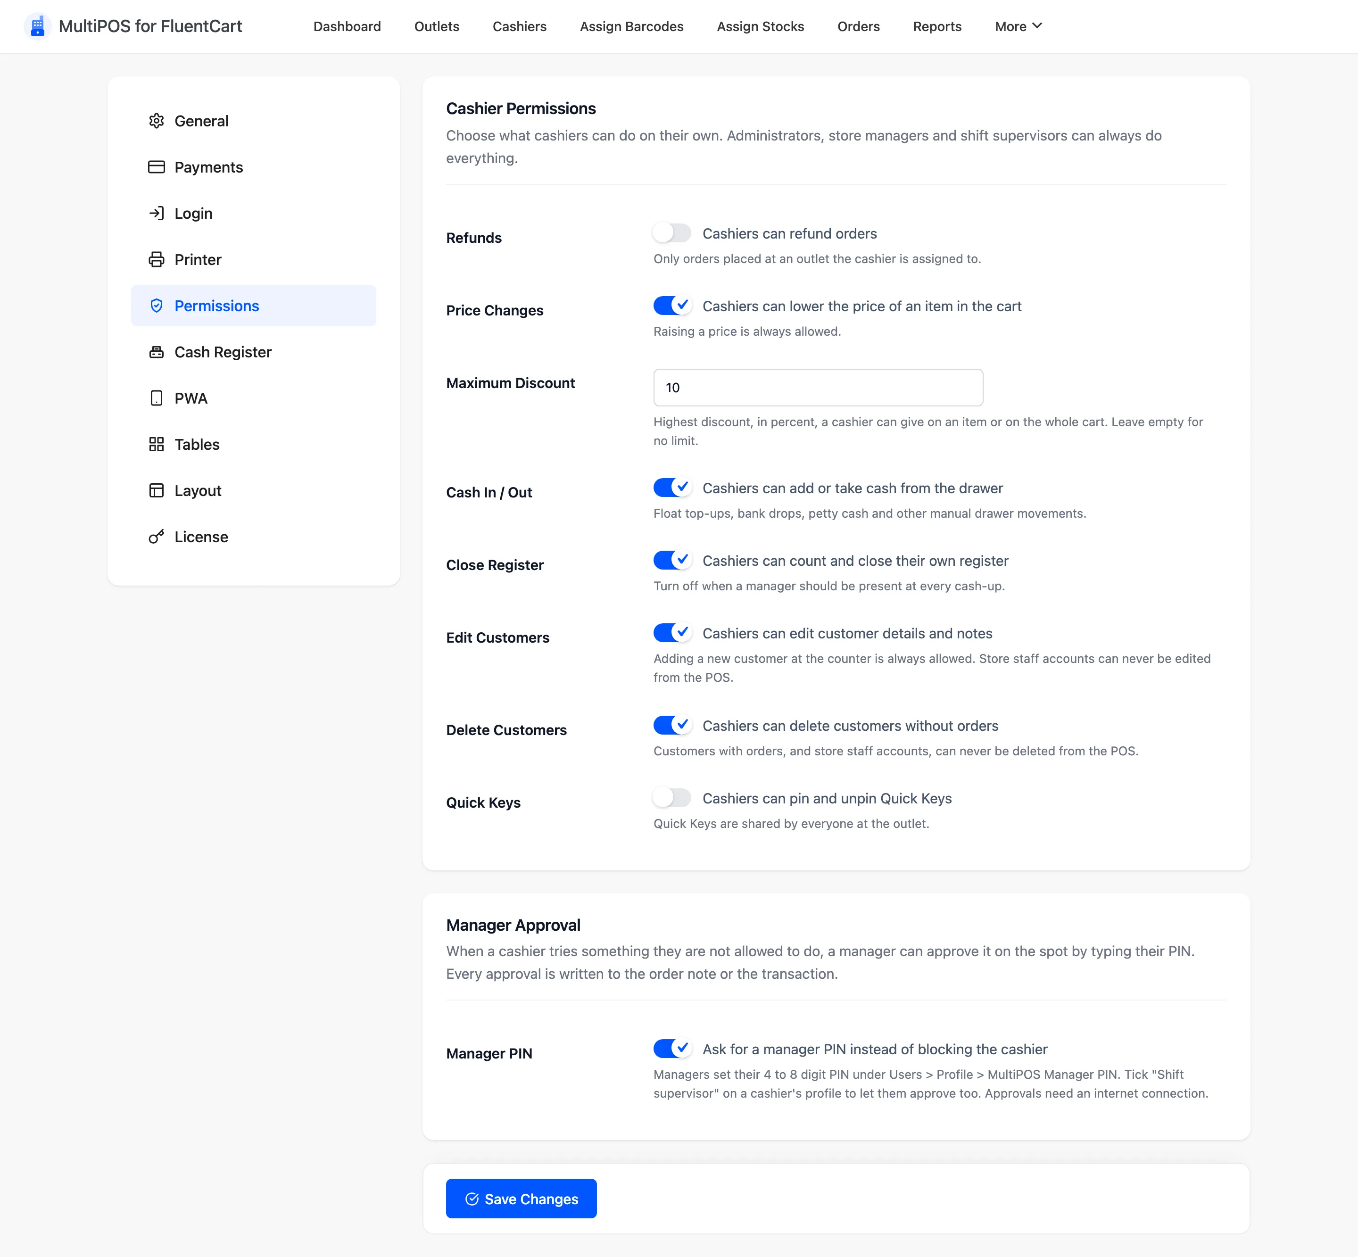1358x1257 pixels.
Task: Click the checkmark icon inside Save Changes
Action: [x=472, y=1199]
